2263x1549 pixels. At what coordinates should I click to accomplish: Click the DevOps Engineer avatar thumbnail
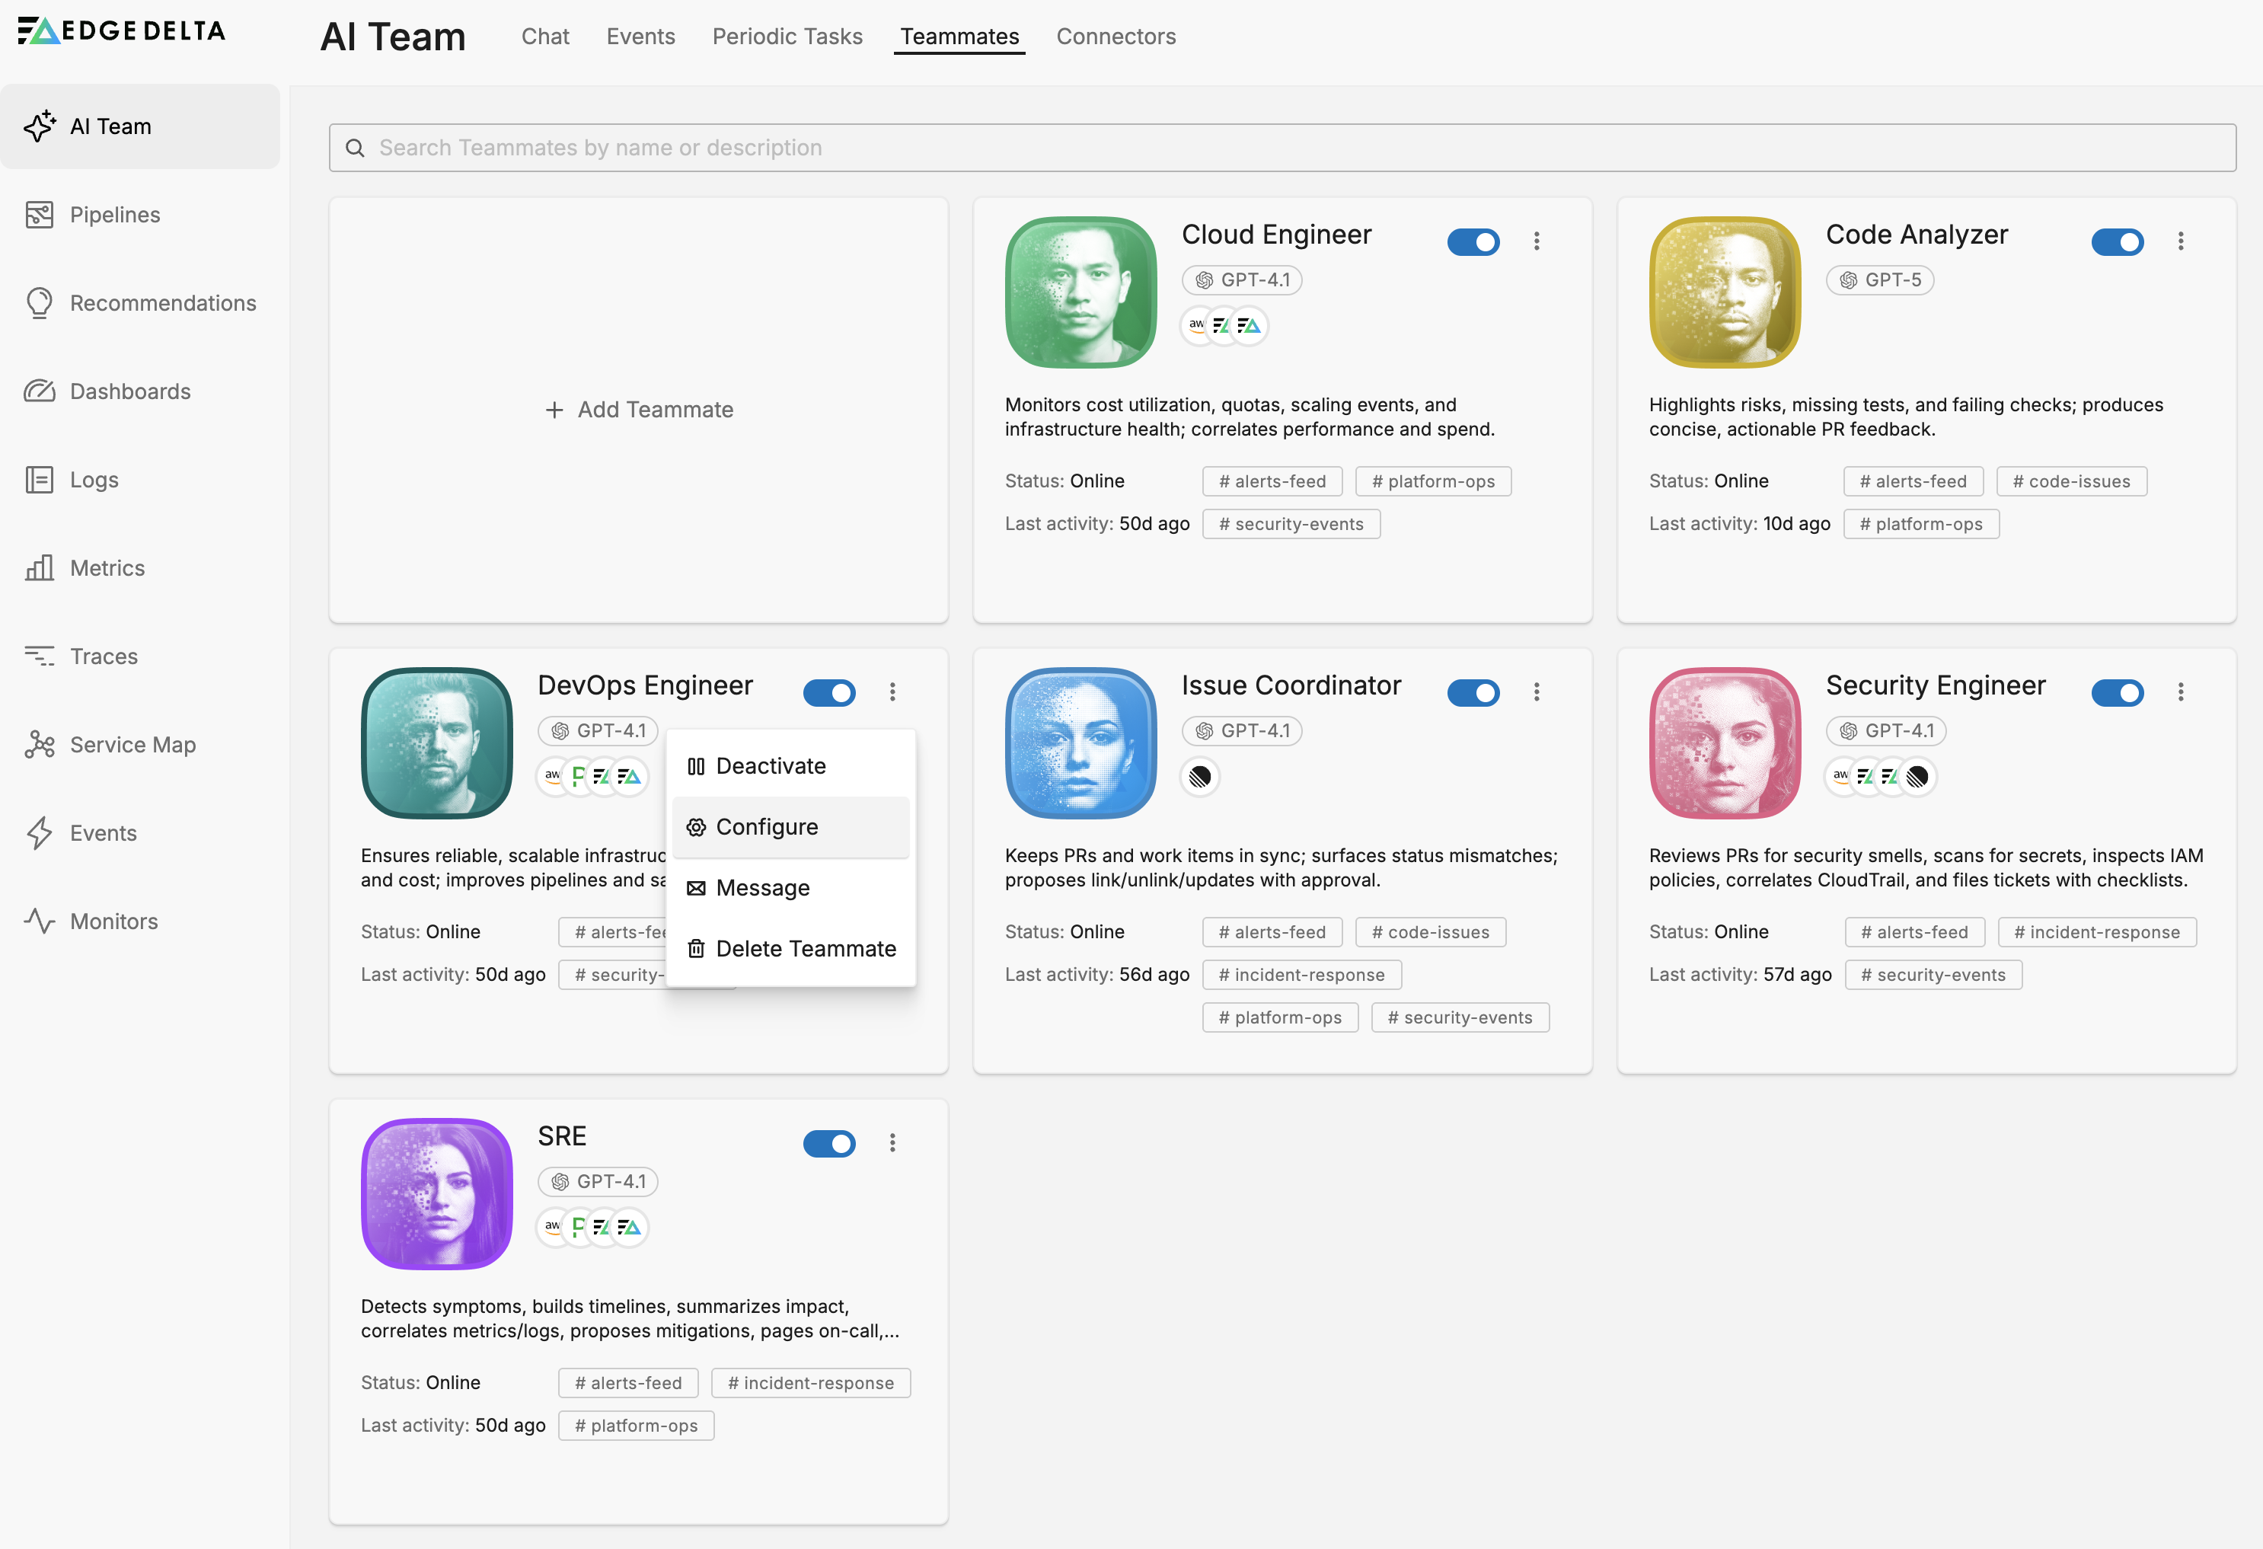click(x=437, y=743)
